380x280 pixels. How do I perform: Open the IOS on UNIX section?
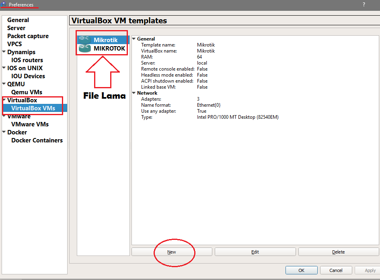25,68
